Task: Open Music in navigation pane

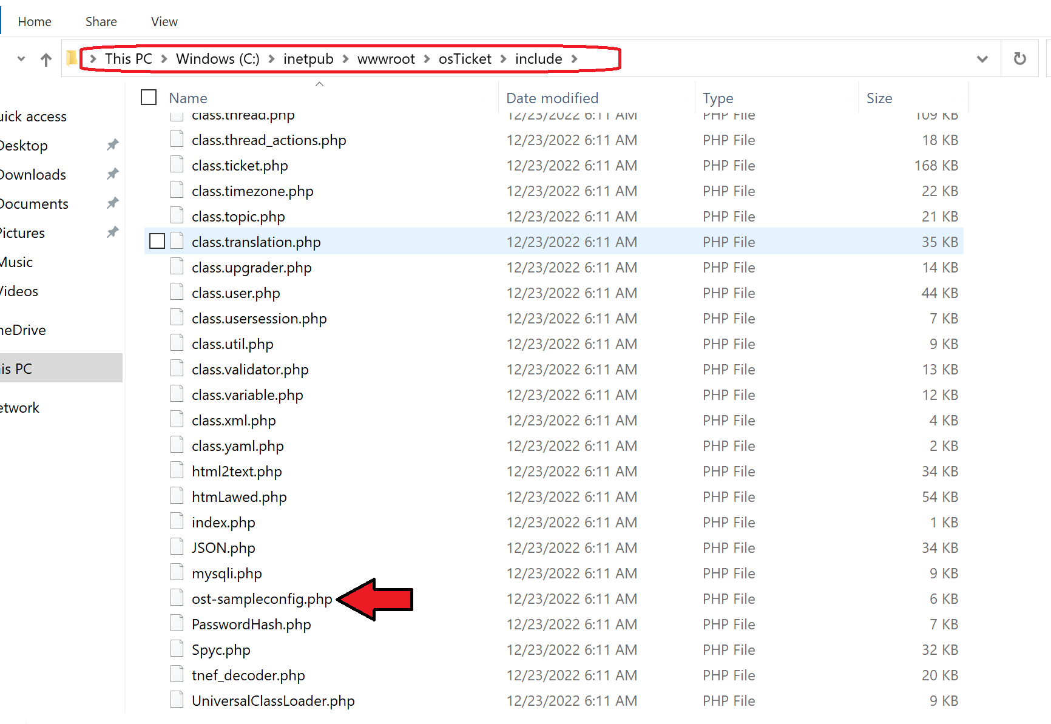Action: coord(16,262)
